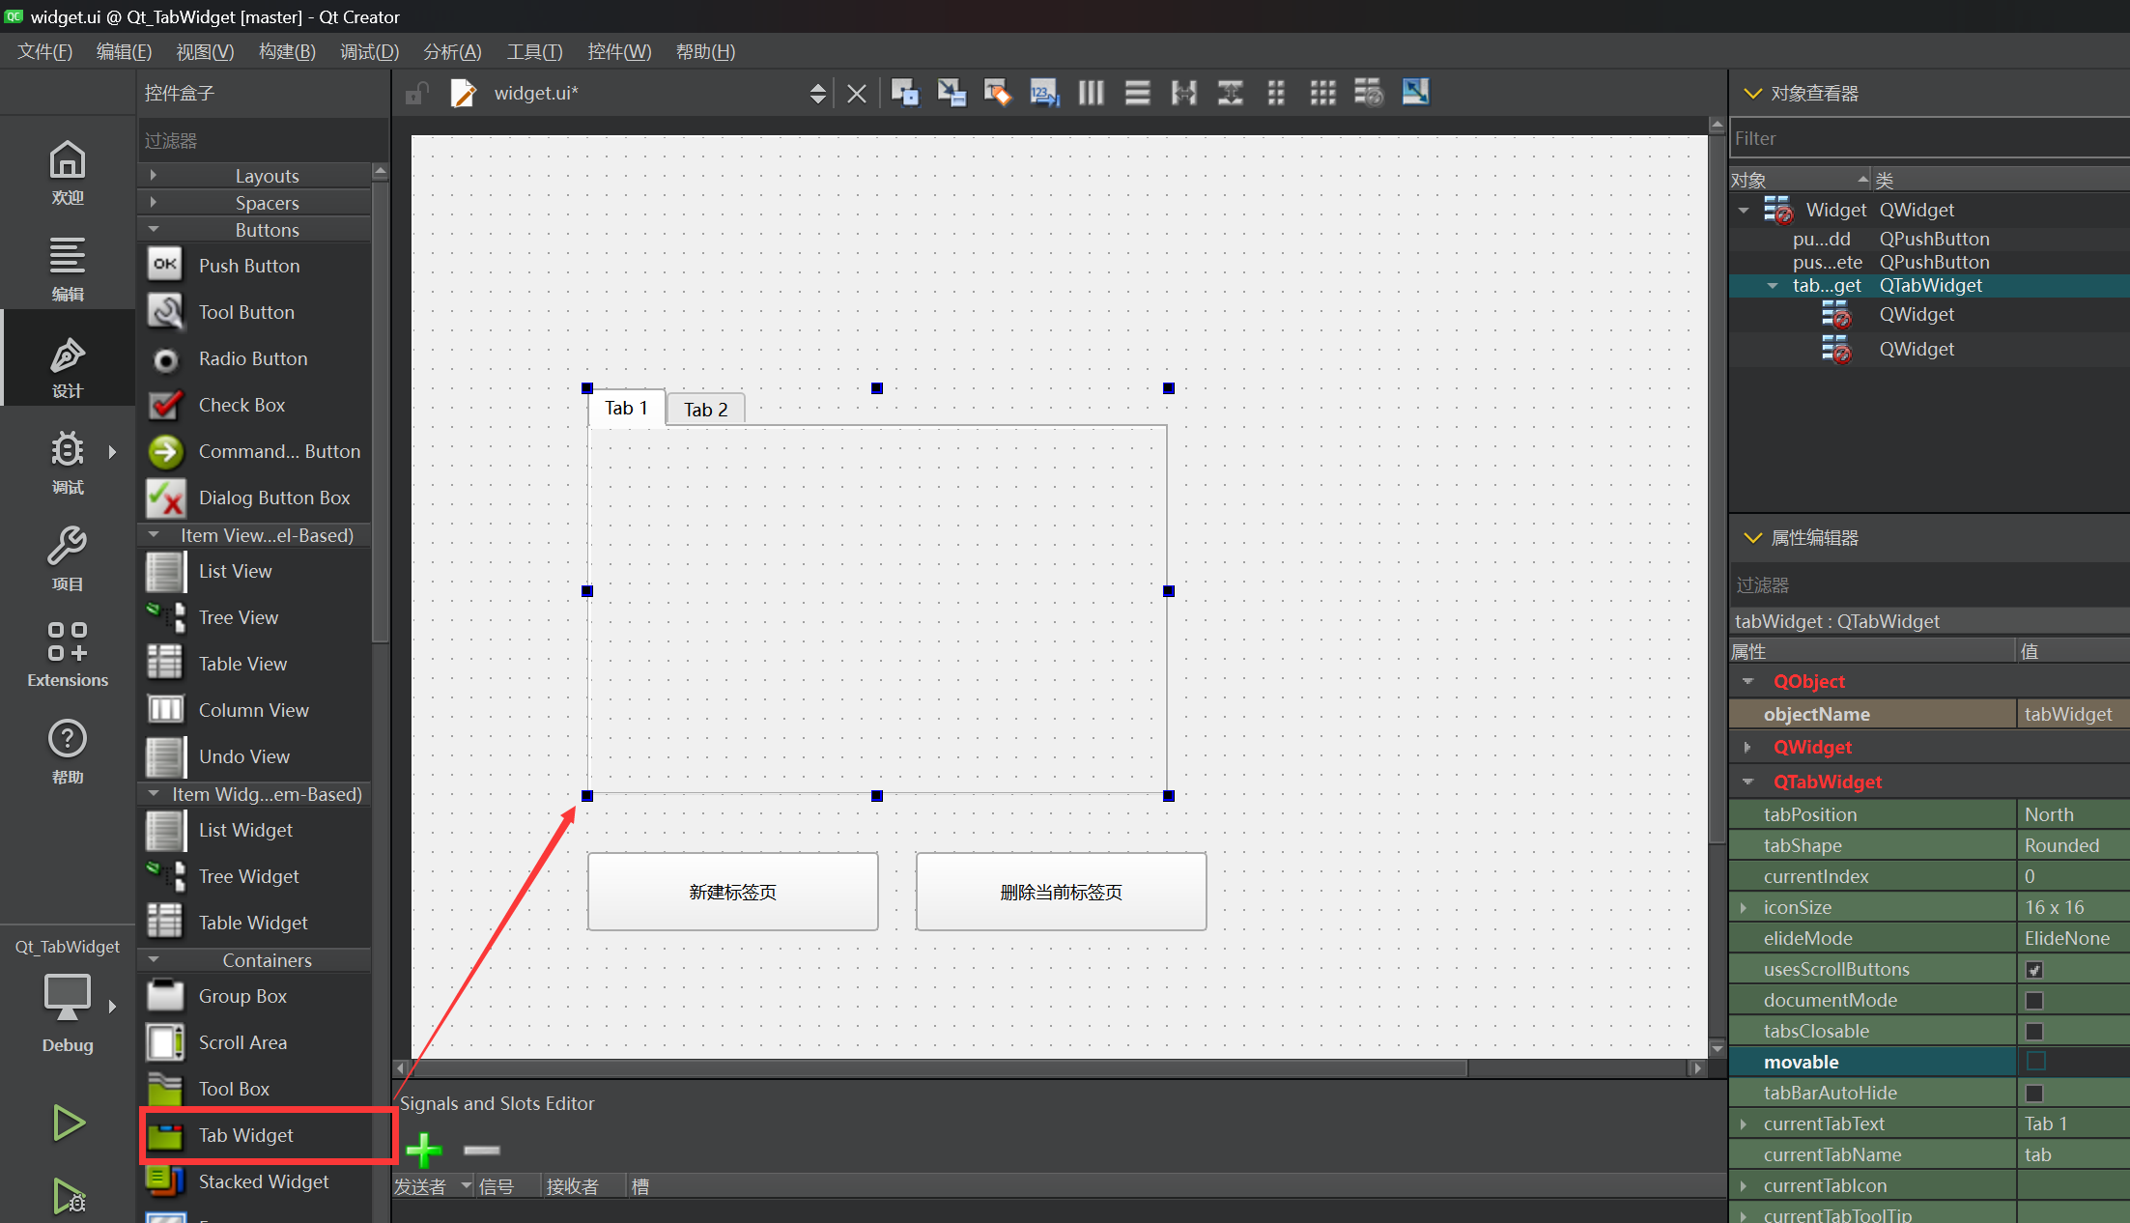
Task: Click the lock icon beside widget.ui
Action: [x=416, y=93]
